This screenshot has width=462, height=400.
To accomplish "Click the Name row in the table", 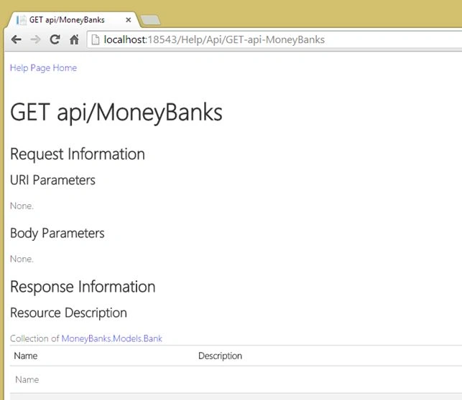I will 236,379.
